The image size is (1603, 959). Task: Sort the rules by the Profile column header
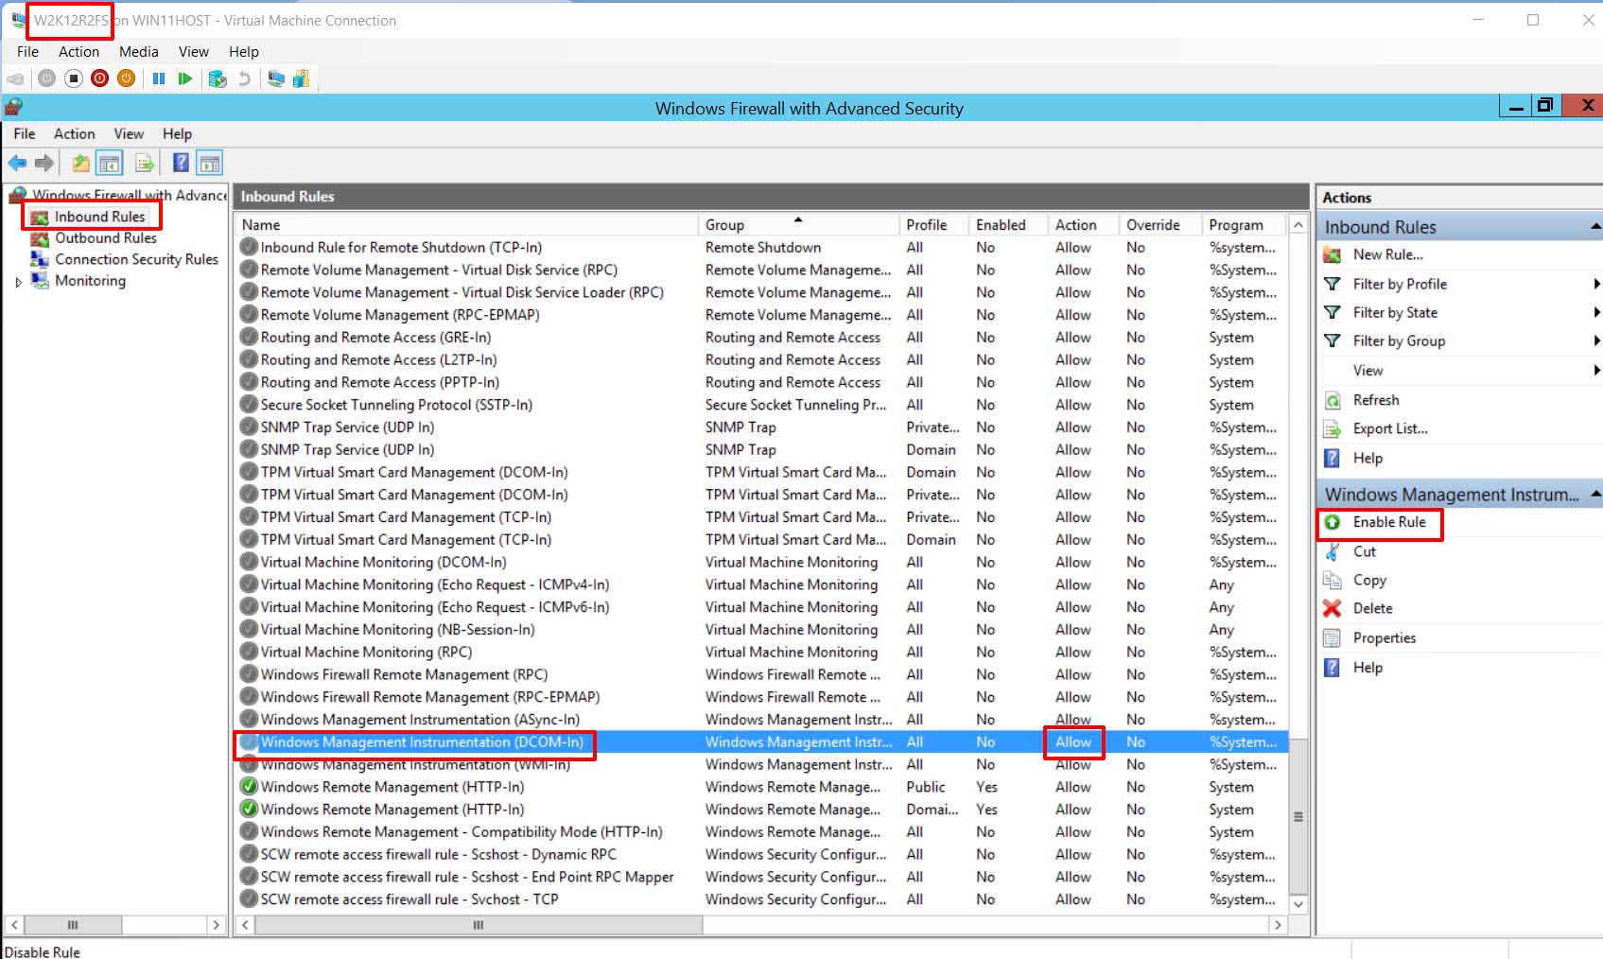[933, 225]
